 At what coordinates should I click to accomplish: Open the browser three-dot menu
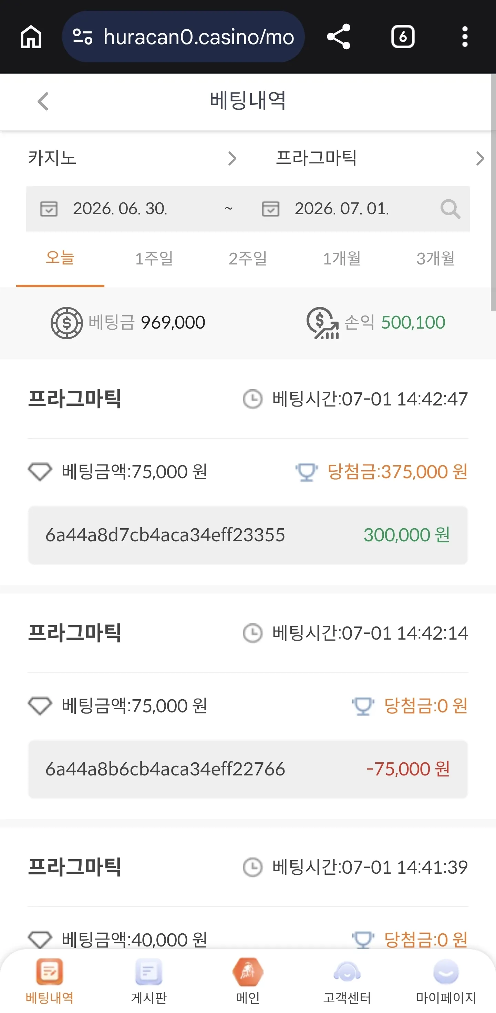tap(465, 37)
